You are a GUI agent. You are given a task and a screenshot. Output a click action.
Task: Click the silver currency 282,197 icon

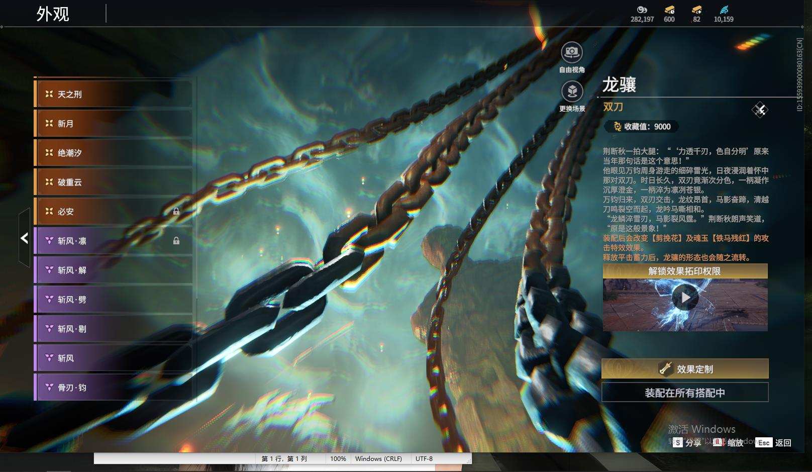(642, 10)
